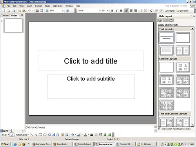Apply the Title and Text layout
The height and width of the screenshot is (147, 196).
tap(167, 50)
